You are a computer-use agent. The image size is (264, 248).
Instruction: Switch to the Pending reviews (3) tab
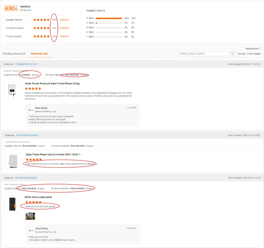coord(14,54)
